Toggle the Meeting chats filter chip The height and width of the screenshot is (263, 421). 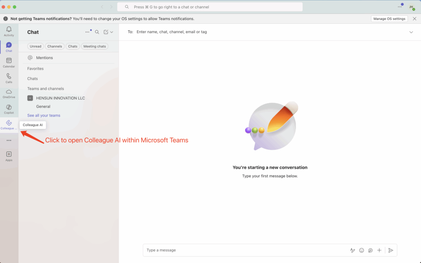(x=95, y=46)
